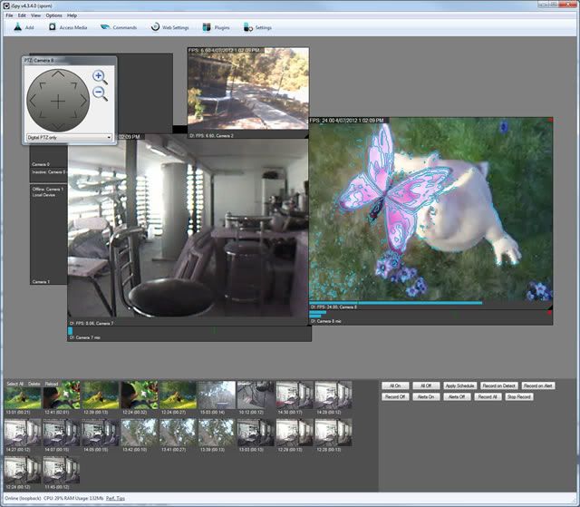Click the Plugins toolbar icon
This screenshot has width=580, height=507.
click(216, 28)
